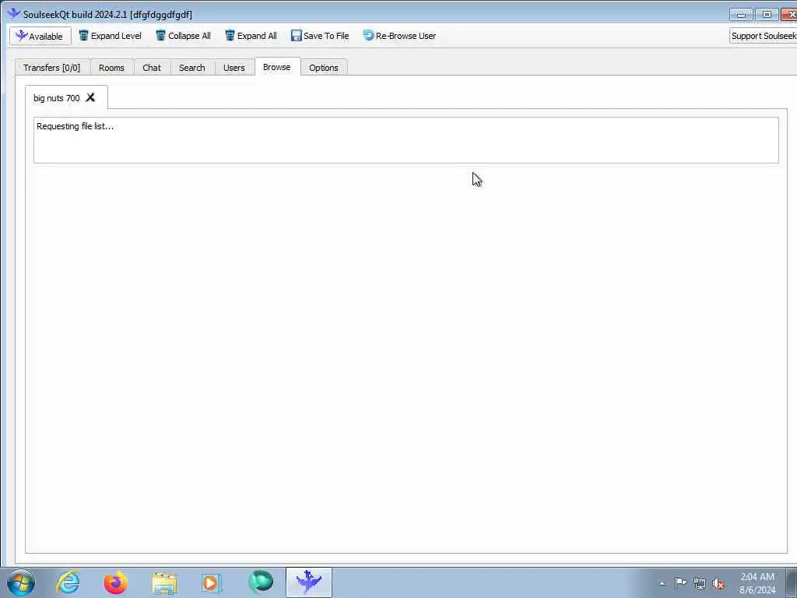Open the teal round taskbar app
797x598 pixels.
point(261,582)
